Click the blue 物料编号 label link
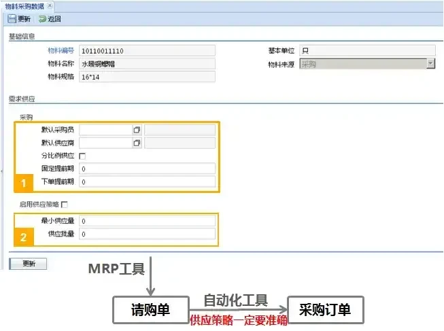Viewport: 444px width, 331px height. coord(61,50)
